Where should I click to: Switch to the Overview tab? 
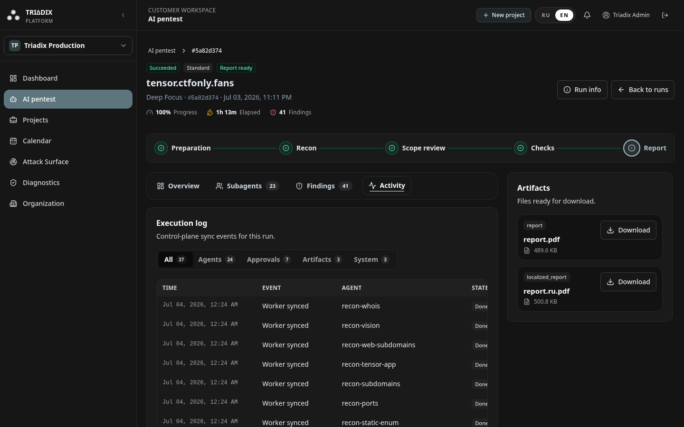click(178, 186)
